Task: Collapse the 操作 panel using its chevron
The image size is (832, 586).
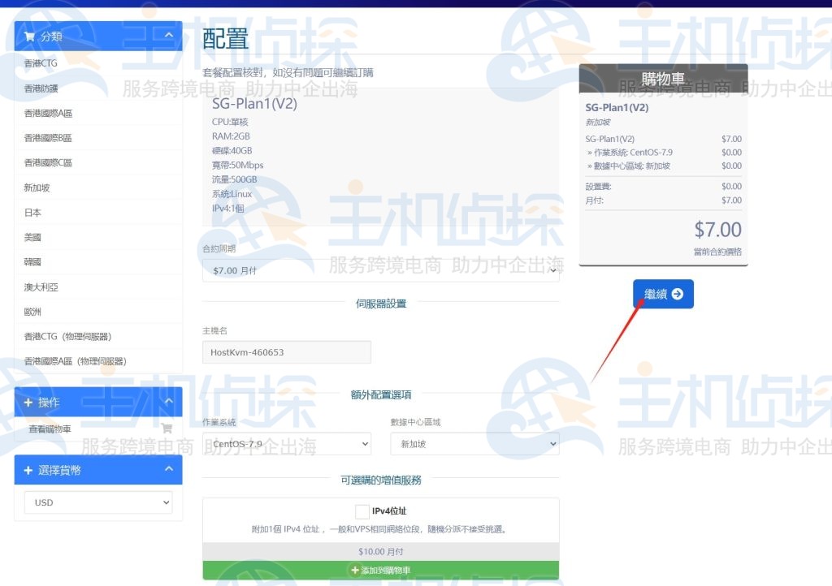Action: (169, 402)
